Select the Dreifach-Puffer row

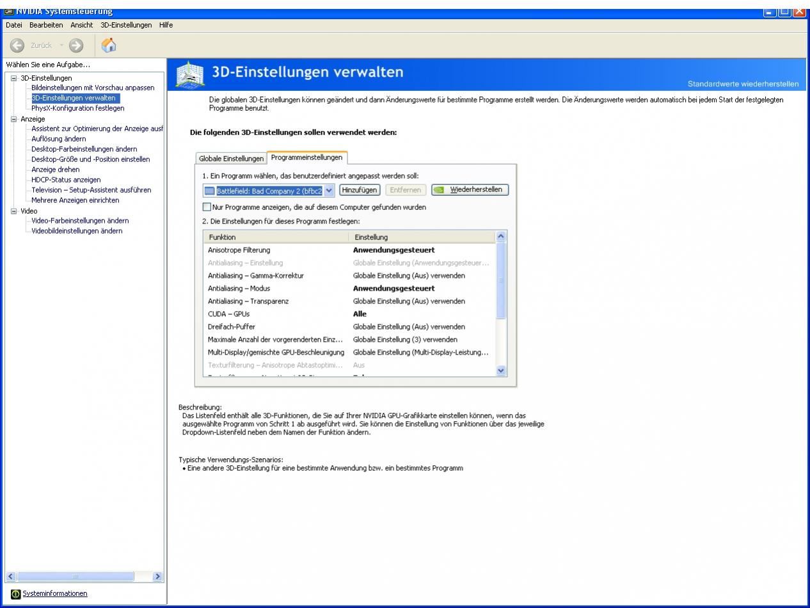[349, 327]
